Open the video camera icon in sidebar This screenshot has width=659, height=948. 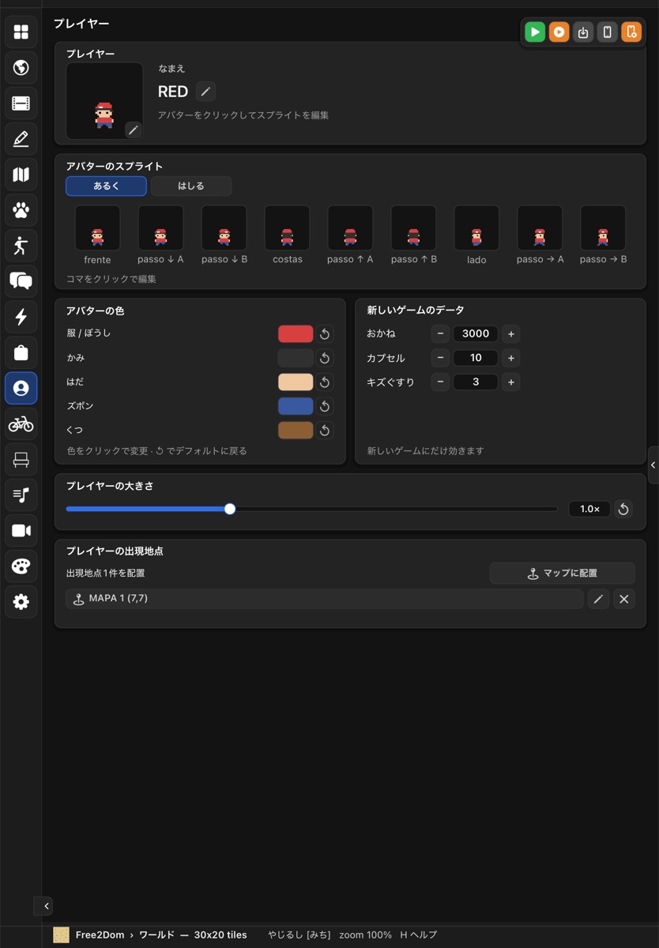coord(21,531)
